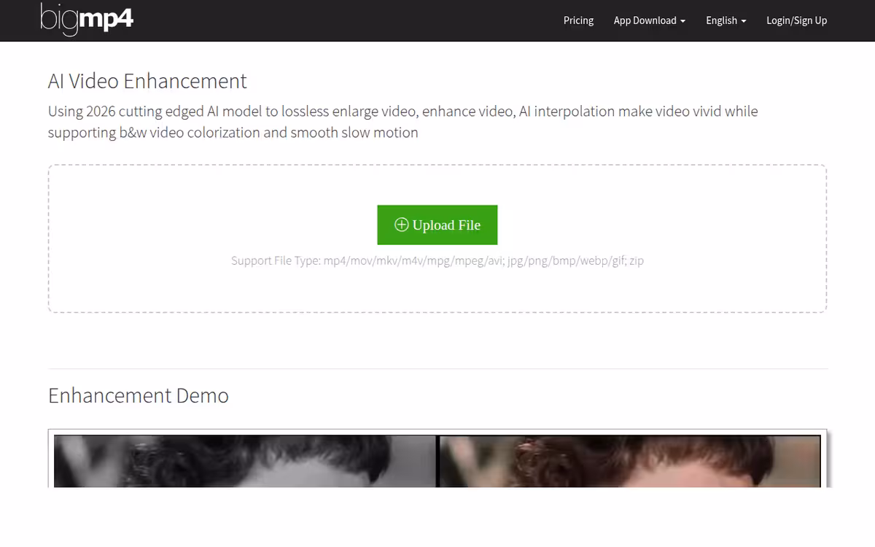Select the AI Video Enhancement heading
Screen dimensions: 875x547
147,81
